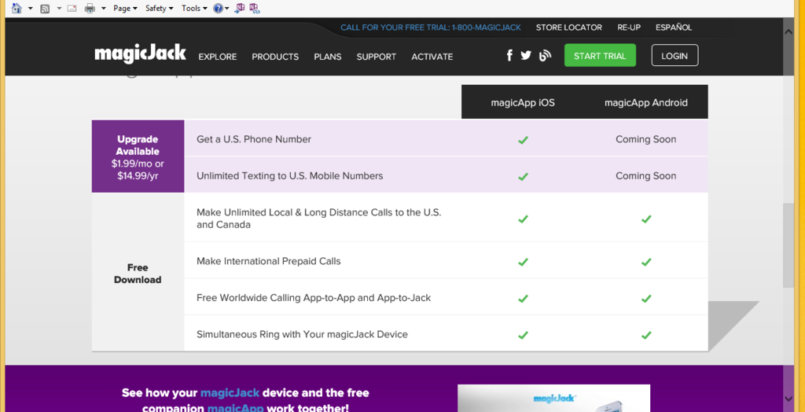Click the STORE LOCATOR link
Image resolution: width=805 pixels, height=412 pixels.
[569, 28]
